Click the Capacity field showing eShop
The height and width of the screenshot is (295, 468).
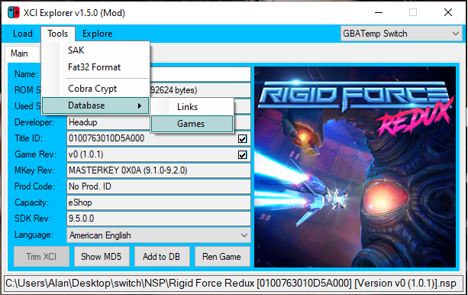pos(159,203)
